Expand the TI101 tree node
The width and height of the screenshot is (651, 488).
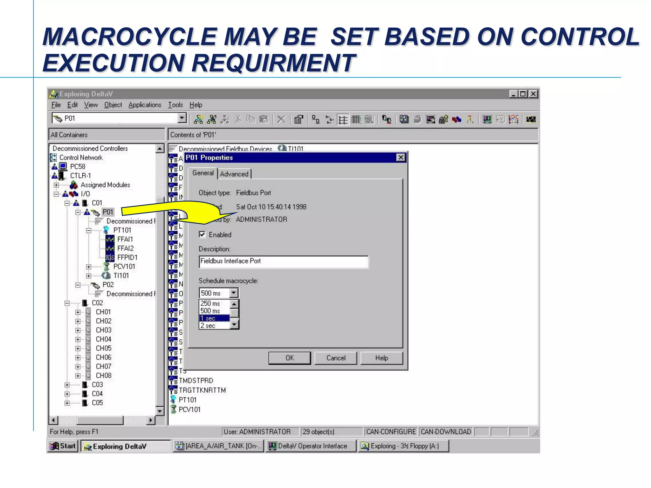tap(89, 276)
